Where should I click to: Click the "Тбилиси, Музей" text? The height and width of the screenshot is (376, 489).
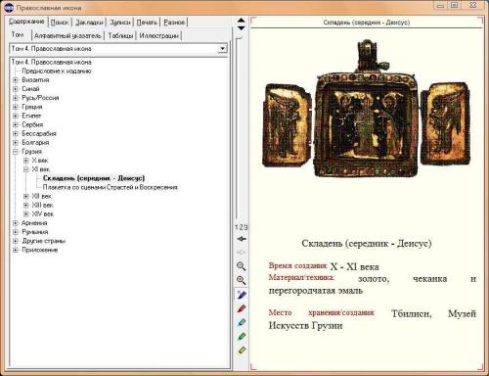433,313
